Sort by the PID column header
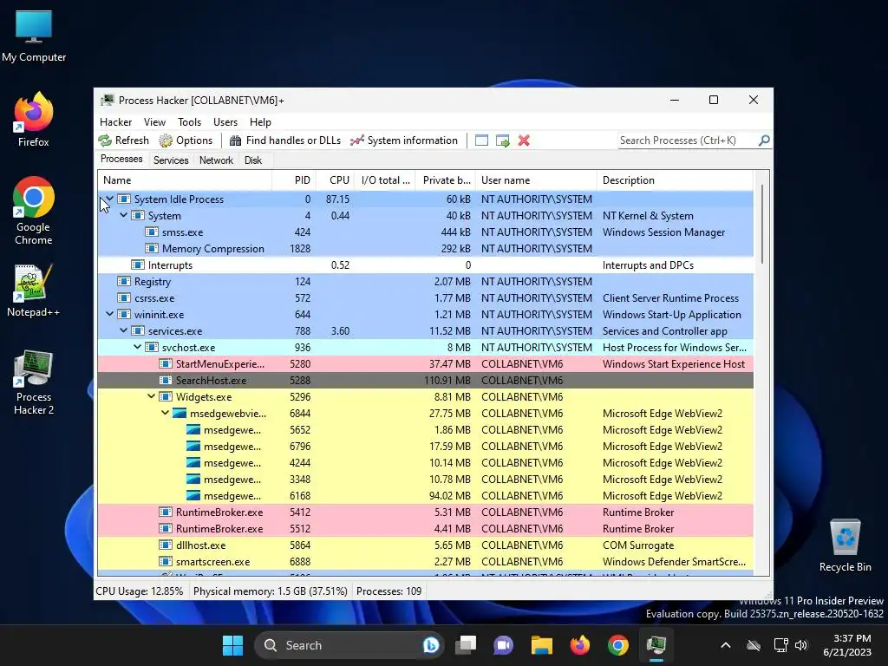 (294, 180)
